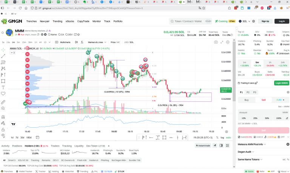
Task: Select the ruler measure tool
Action: [3, 102]
